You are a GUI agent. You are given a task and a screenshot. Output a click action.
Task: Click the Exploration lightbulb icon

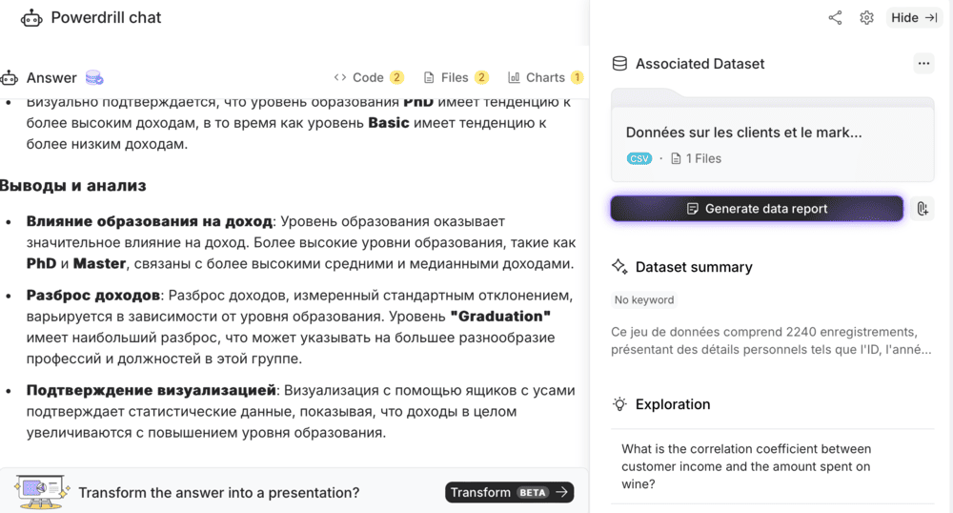point(619,404)
